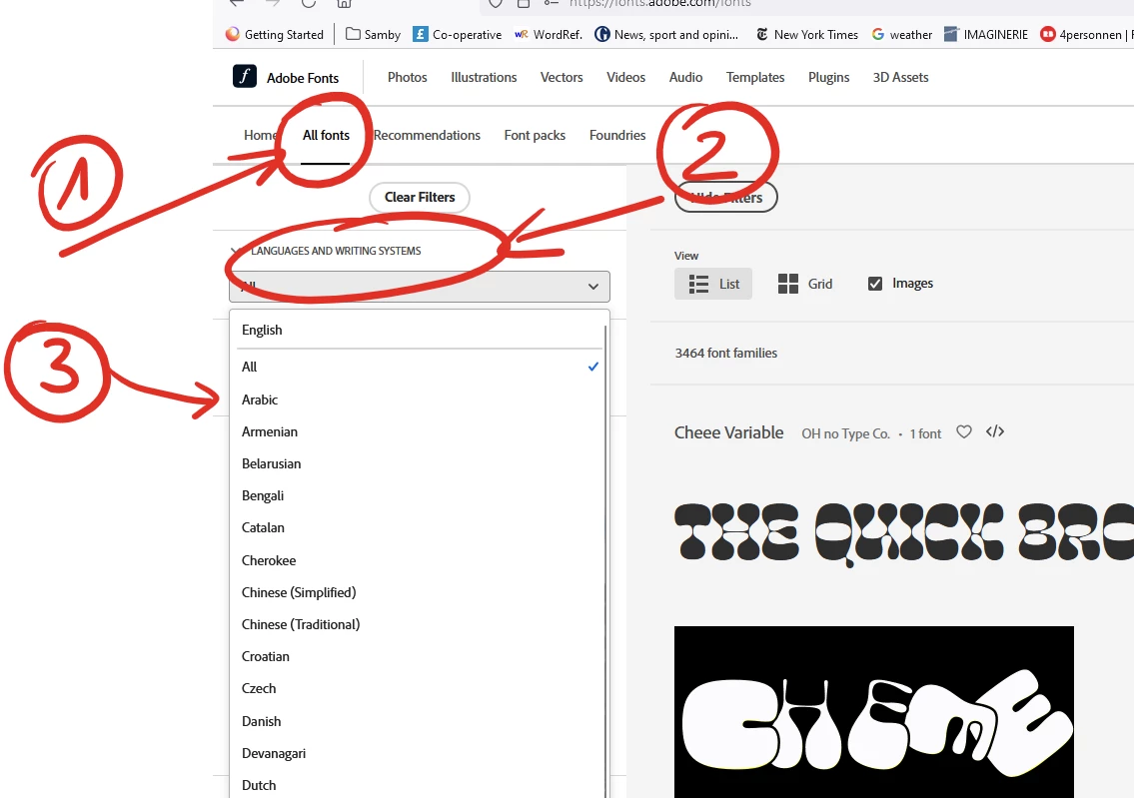
Task: Open the Co-operative bookmark
Action: 457,34
